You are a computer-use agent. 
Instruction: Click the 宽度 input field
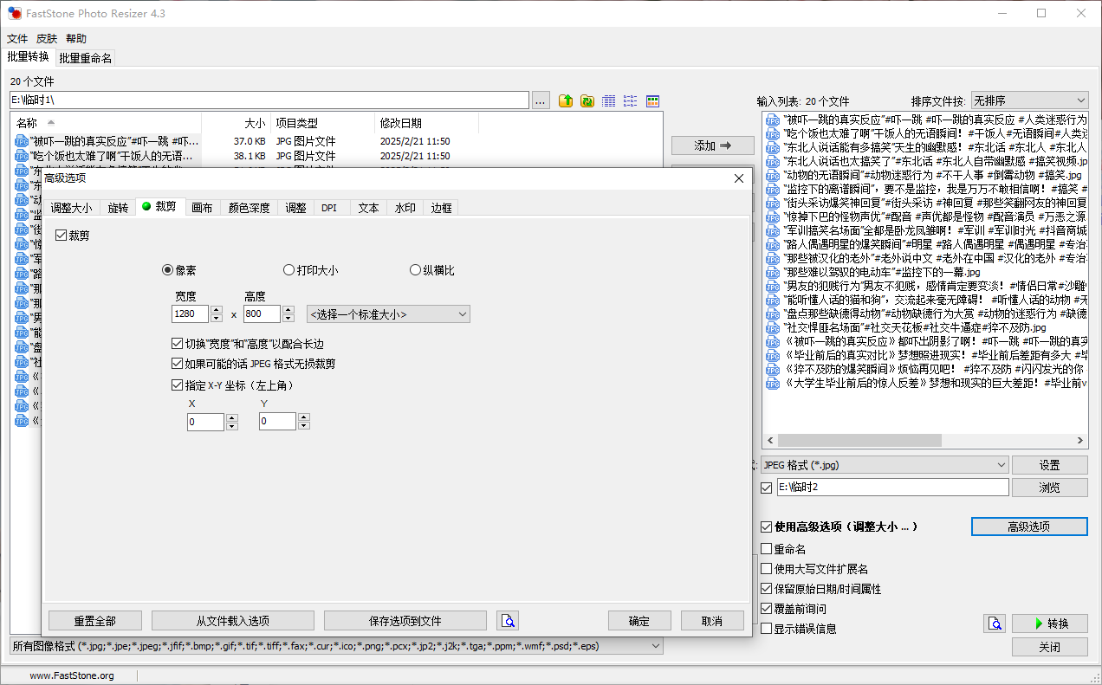[191, 313]
